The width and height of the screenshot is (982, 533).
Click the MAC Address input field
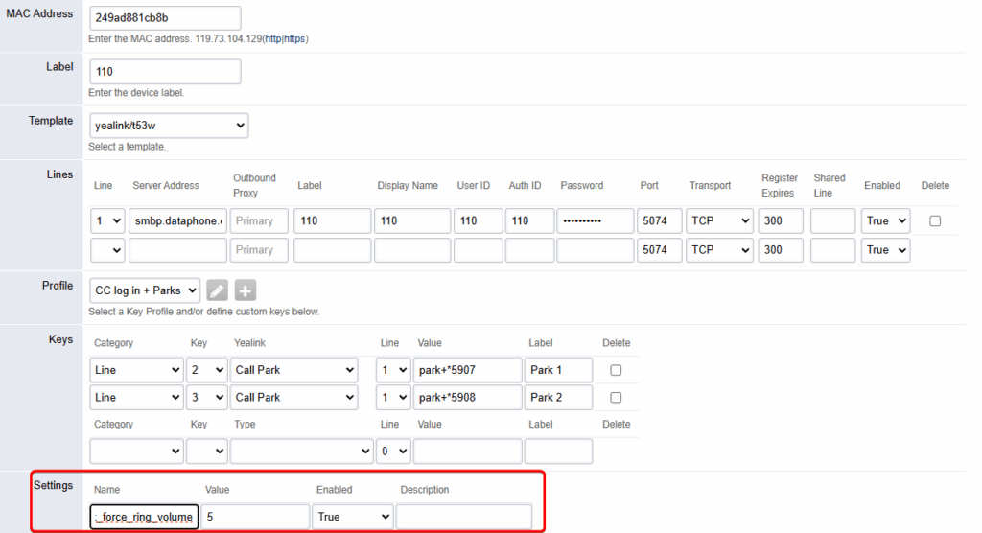pos(164,18)
